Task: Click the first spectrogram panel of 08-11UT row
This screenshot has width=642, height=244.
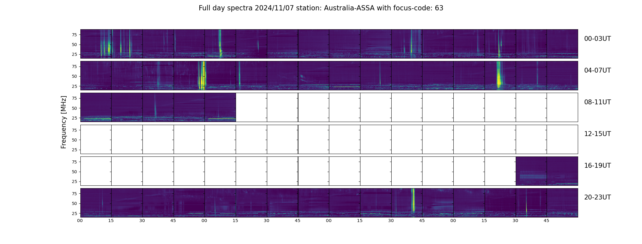Action: (x=96, y=107)
